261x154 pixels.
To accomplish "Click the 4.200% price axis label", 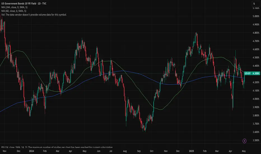I will coord(256,82).
